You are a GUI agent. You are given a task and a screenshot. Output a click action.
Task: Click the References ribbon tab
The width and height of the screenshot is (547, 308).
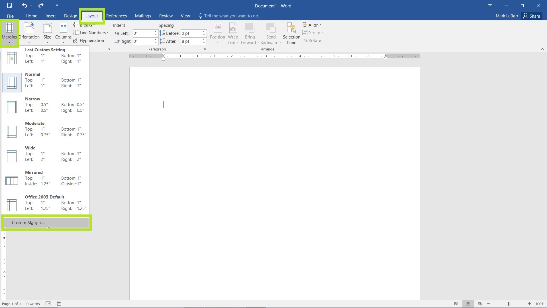click(116, 16)
